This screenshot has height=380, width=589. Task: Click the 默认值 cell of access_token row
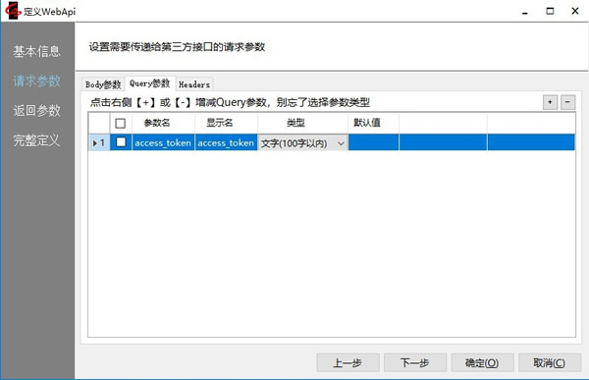click(x=373, y=142)
